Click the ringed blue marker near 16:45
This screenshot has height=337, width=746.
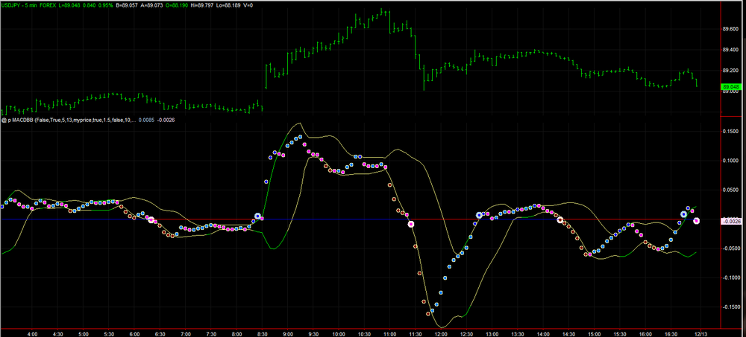pyautogui.click(x=683, y=214)
